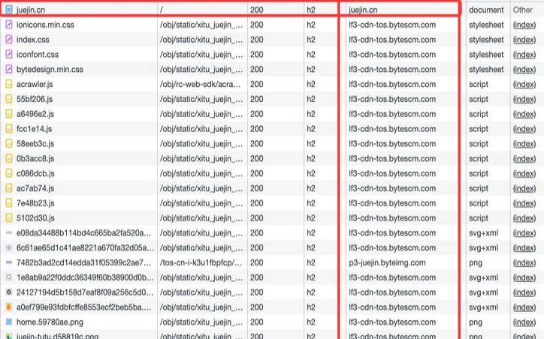Click the script file icon beside 58eeb3c.js
544x339 pixels.
(8, 143)
